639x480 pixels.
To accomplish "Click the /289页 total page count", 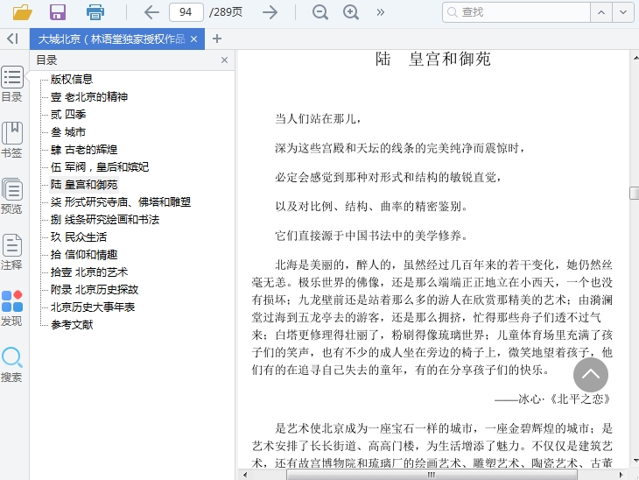I will (226, 12).
